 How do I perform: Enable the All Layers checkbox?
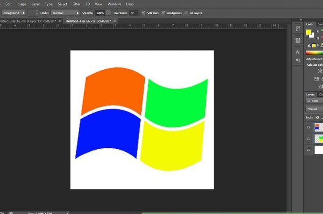pos(186,12)
